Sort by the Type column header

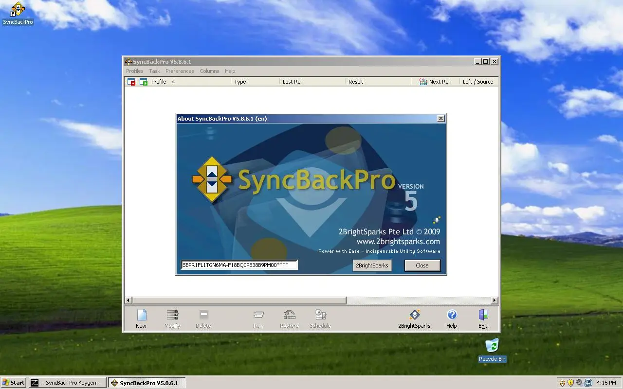255,82
